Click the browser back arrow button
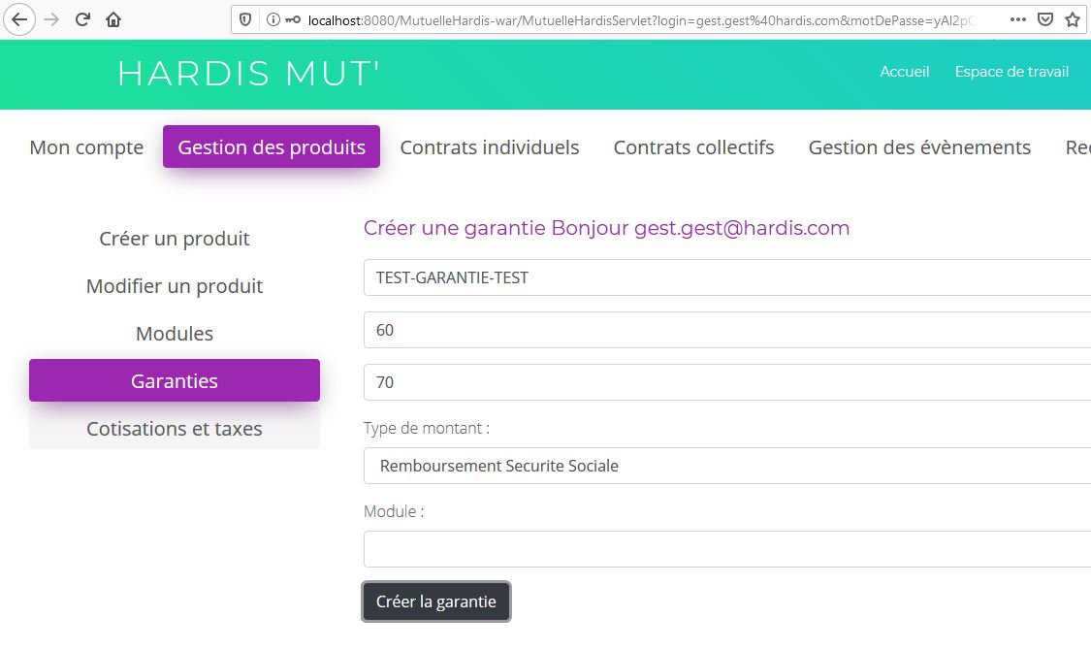1091x650 pixels. [x=19, y=18]
